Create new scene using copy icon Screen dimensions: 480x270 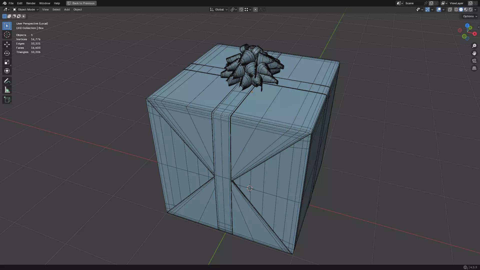coord(431,3)
